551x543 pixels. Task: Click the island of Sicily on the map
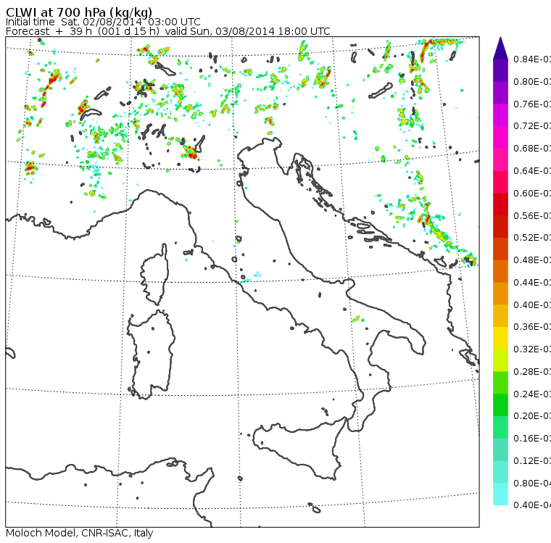(x=299, y=448)
